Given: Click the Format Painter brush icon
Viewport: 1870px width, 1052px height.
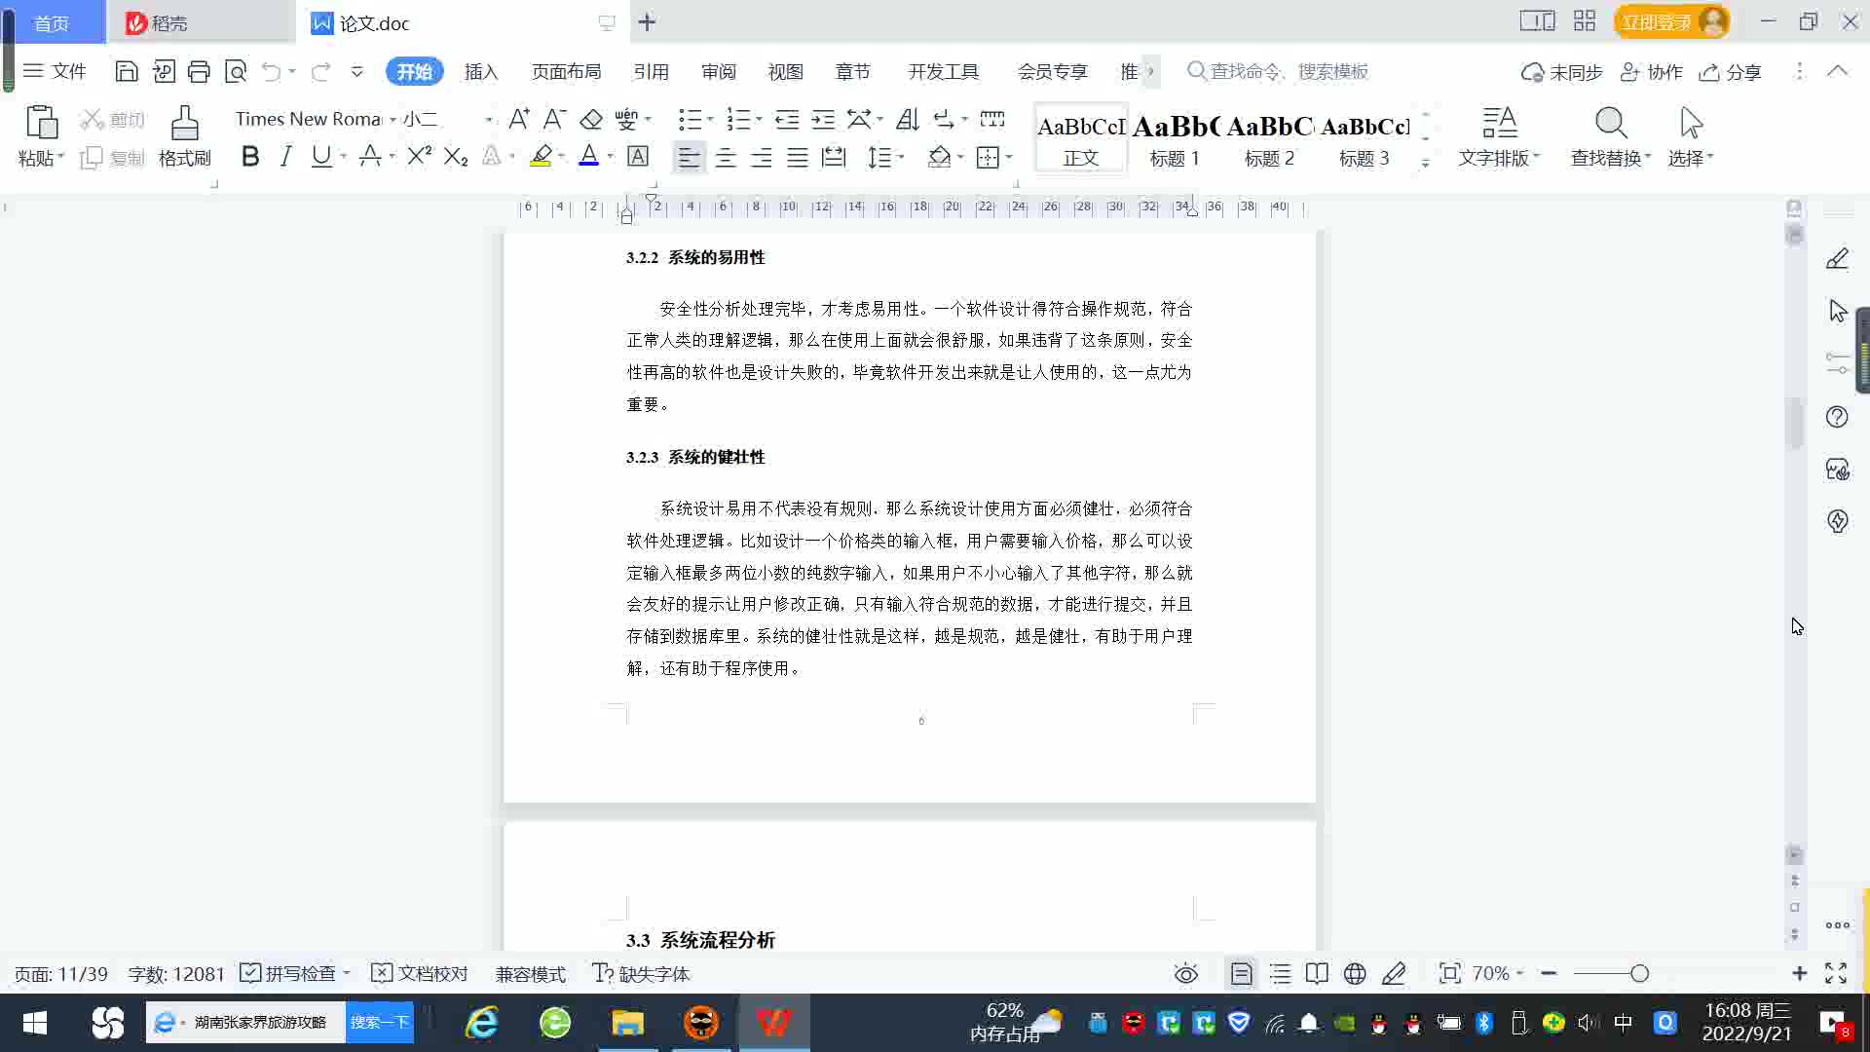Looking at the screenshot, I should (184, 123).
